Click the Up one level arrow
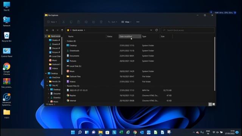Screen dimensions: 242x136 coord(62,30)
